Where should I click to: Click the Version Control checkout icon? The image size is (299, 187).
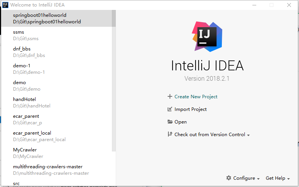click(x=170, y=135)
